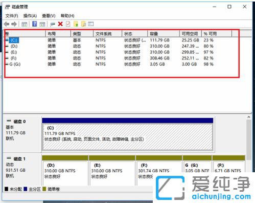
Task: Click the 基本 type cell of C: row
Action: click(77, 40)
